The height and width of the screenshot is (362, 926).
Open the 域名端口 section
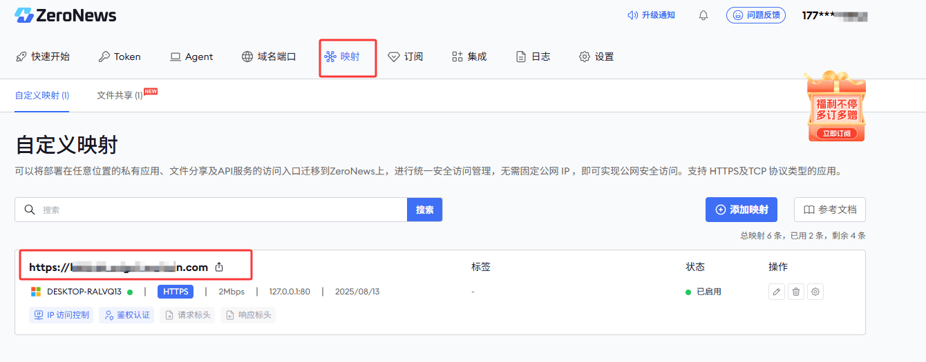click(269, 57)
